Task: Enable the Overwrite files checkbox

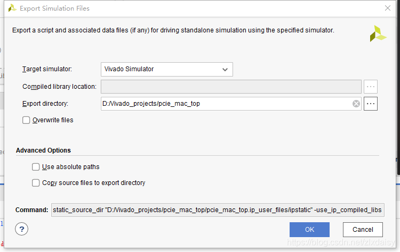Action: click(26, 120)
